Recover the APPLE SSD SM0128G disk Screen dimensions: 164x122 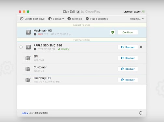coord(128,47)
